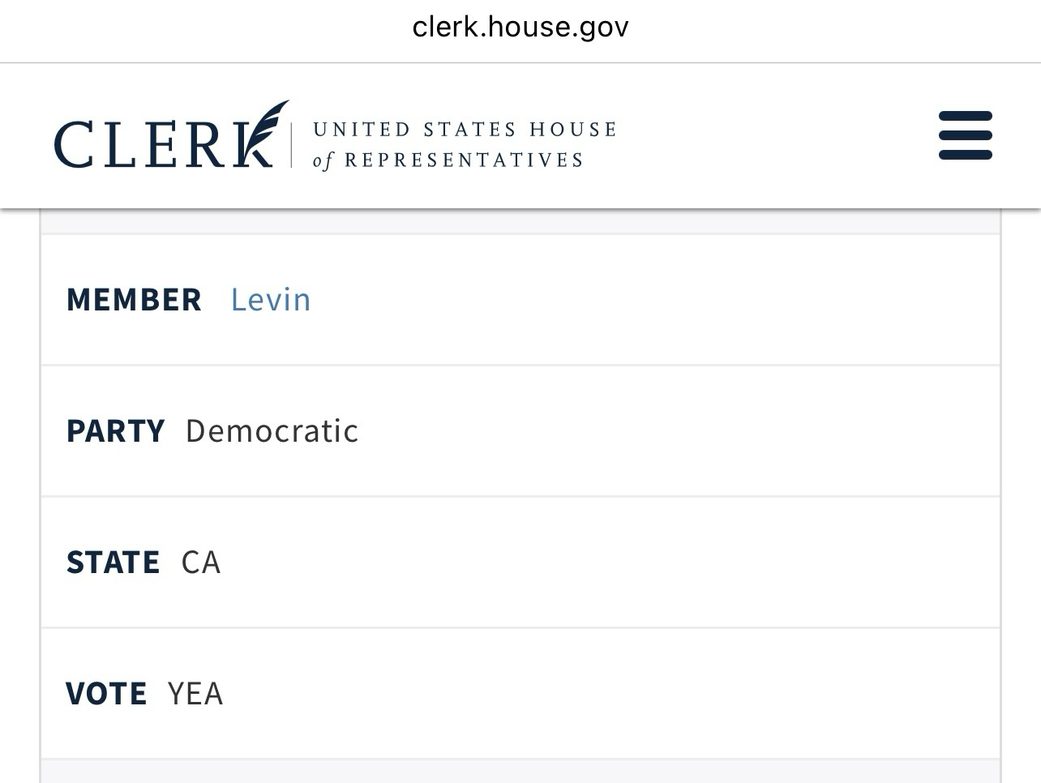Click the vertical divider beside the CLERK logo
The height and width of the screenshot is (783, 1041).
coord(292,144)
